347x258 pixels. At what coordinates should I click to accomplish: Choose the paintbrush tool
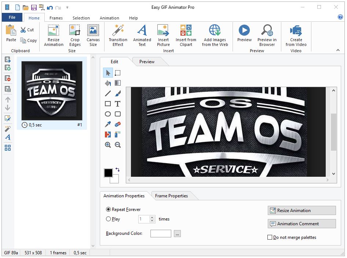click(118, 93)
